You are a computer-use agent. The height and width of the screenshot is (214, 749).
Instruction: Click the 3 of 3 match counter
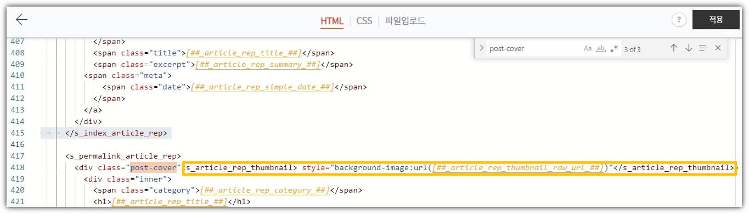click(632, 49)
